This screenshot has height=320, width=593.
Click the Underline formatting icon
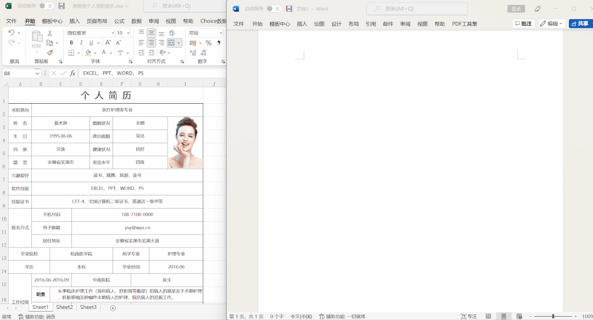tap(91, 43)
